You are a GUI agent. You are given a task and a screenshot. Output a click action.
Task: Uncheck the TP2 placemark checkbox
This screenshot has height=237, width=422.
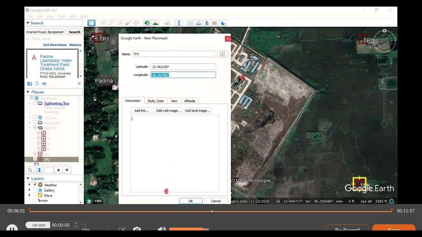pos(35,159)
